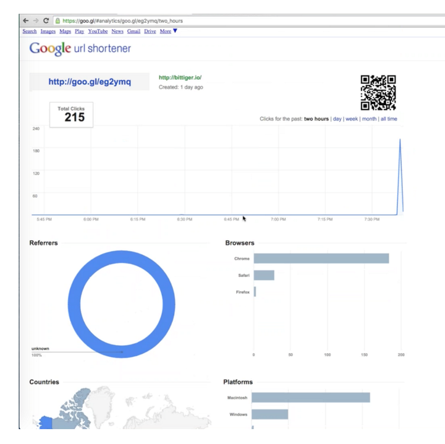Switch clicks range to month
This screenshot has height=444, width=445.
click(369, 119)
